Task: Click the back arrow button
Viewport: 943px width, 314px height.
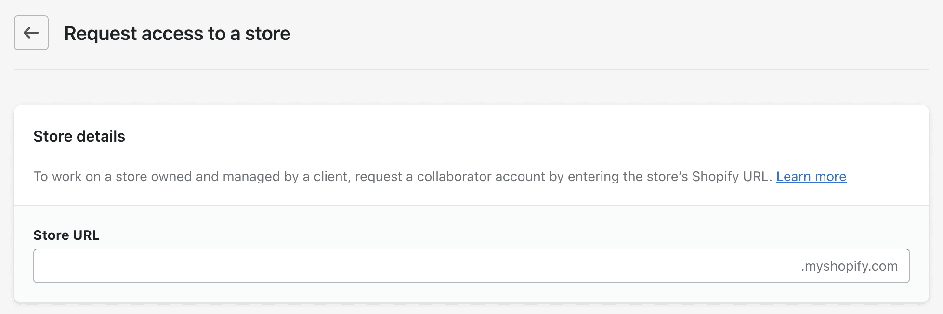Action: pos(31,33)
